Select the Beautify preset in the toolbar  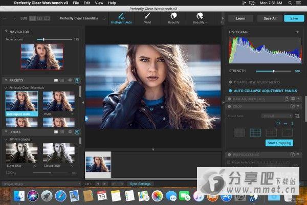coord(173,18)
